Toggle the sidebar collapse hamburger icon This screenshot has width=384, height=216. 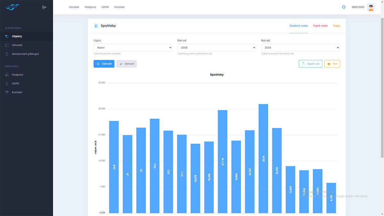pos(44,7)
